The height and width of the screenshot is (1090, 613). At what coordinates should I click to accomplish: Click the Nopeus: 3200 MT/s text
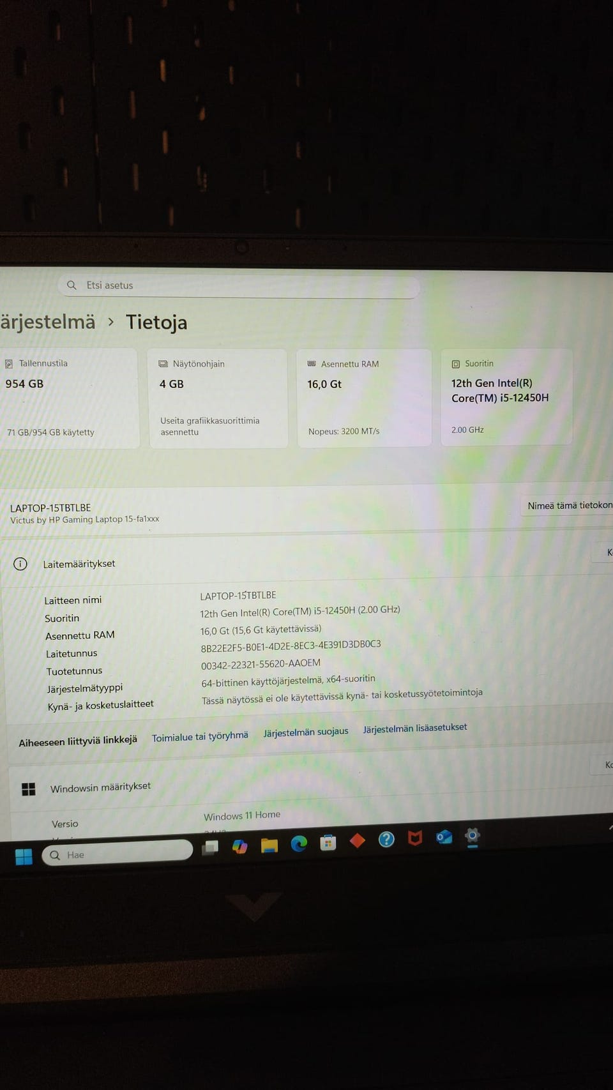344,432
